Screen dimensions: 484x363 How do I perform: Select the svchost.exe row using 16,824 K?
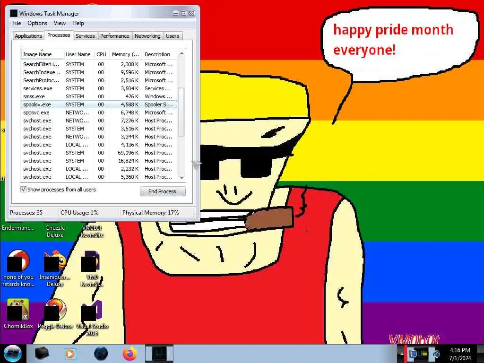coord(99,161)
